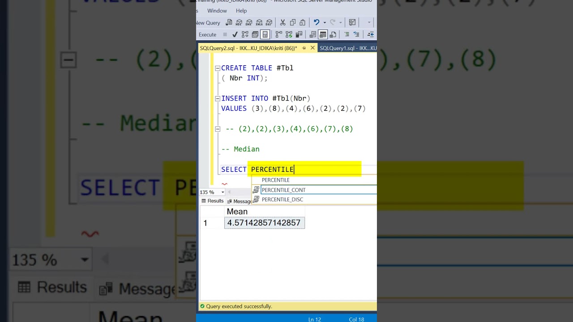Click the XMLA query icon

[x=259, y=22]
